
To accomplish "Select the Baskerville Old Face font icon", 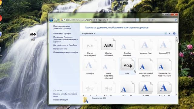I will click(164, 64).
